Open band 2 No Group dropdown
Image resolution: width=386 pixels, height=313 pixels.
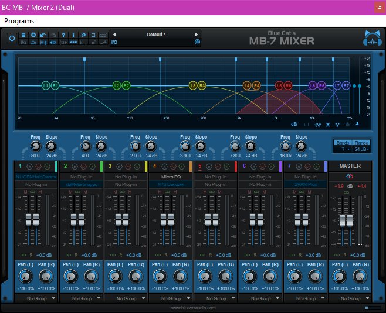click(82, 298)
